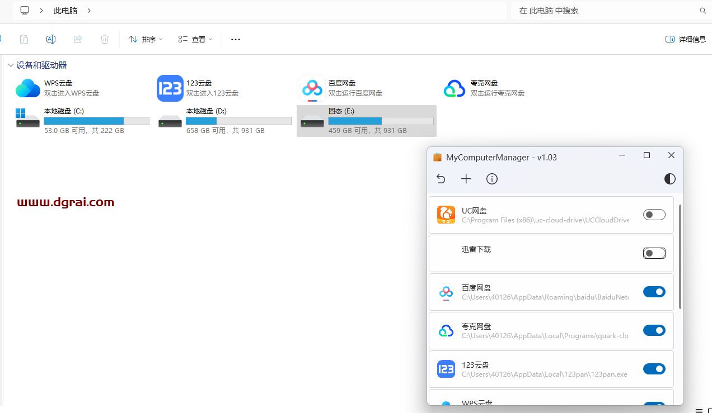The width and height of the screenshot is (712, 413).
Task: Open WPS云盘 cloud icon in Explorer
Action: [28, 88]
